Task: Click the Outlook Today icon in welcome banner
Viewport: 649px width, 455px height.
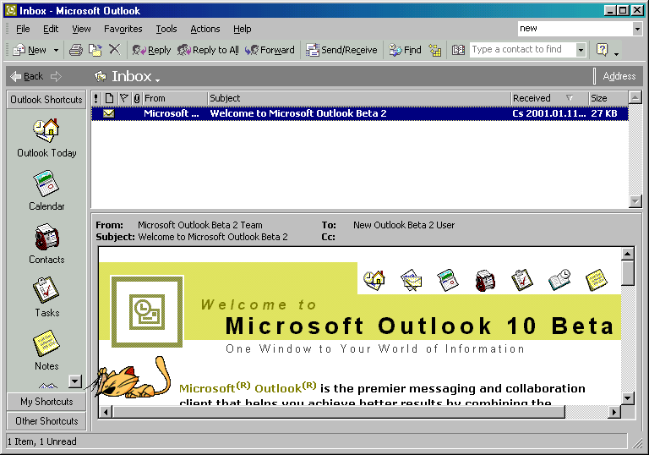Action: [374, 280]
